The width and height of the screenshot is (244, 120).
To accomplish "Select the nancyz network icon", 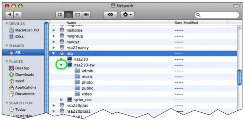I will pos(62,42).
